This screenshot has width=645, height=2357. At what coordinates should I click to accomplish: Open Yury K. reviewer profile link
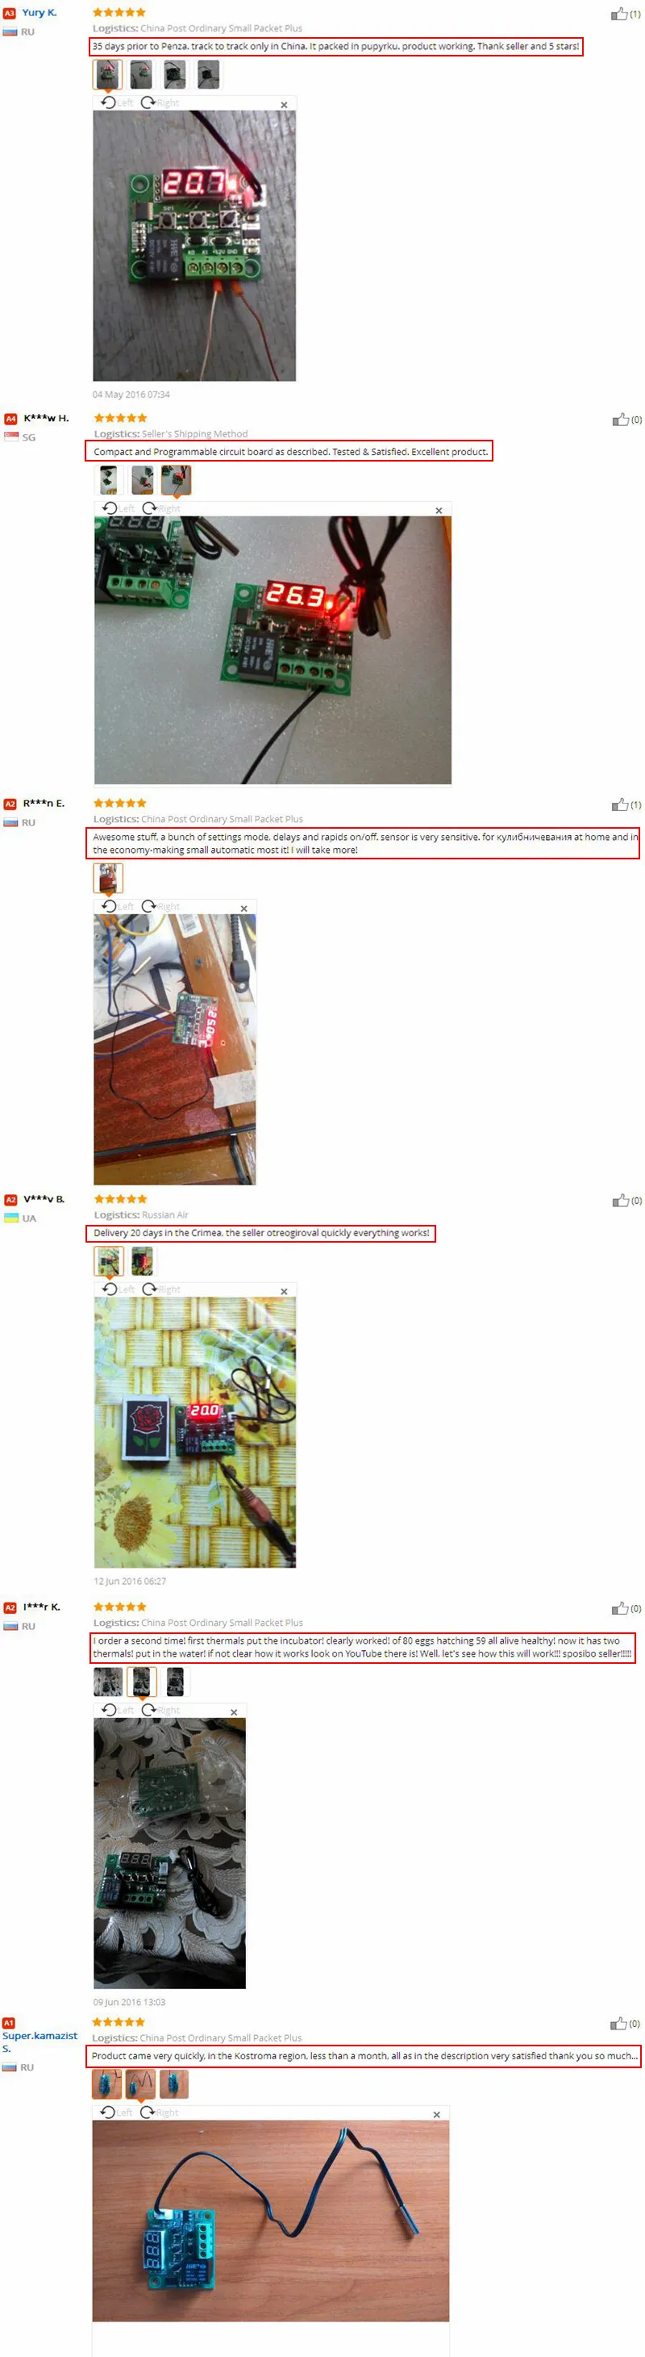(40, 13)
